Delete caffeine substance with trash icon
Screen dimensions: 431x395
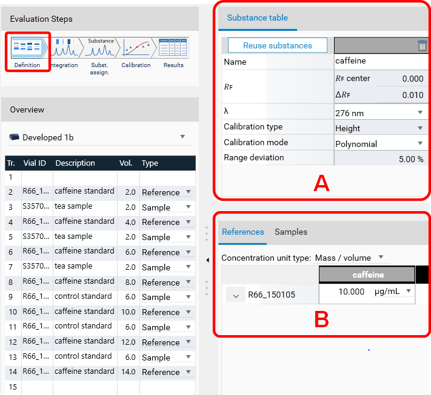(x=423, y=45)
